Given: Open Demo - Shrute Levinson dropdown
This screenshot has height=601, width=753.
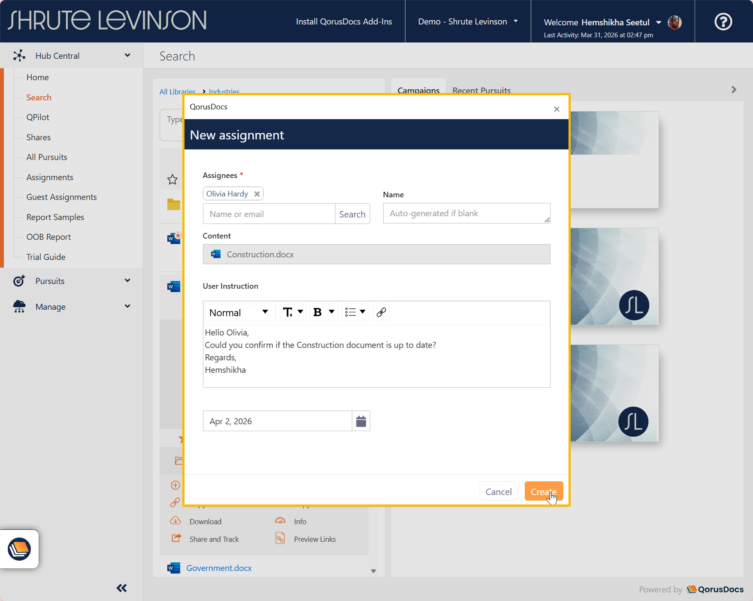Looking at the screenshot, I should (x=468, y=21).
